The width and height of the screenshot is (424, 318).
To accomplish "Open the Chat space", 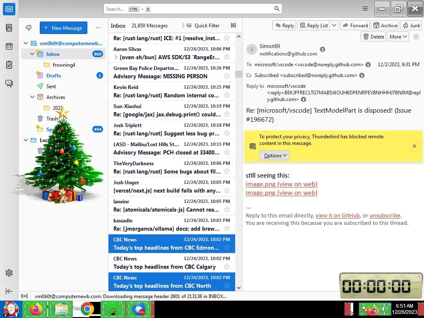I will coord(9,83).
